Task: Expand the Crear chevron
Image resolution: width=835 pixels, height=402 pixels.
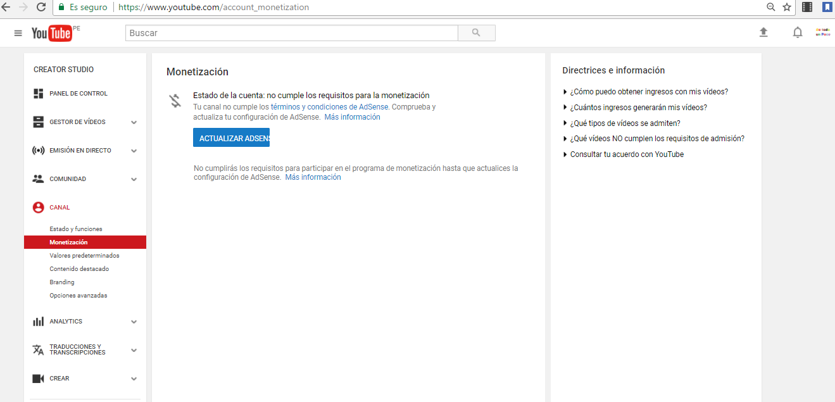Action: point(134,379)
